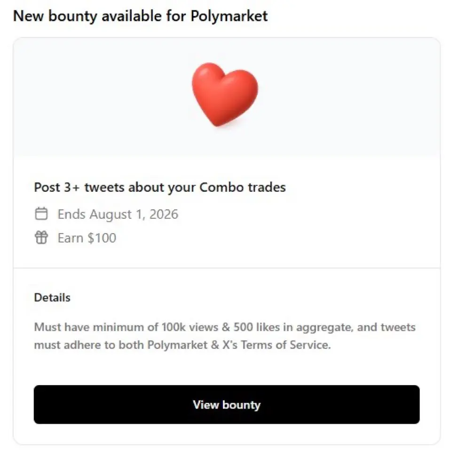Click the 'Ends August 1, 2026' date text
The image size is (451, 451).
[118, 214]
